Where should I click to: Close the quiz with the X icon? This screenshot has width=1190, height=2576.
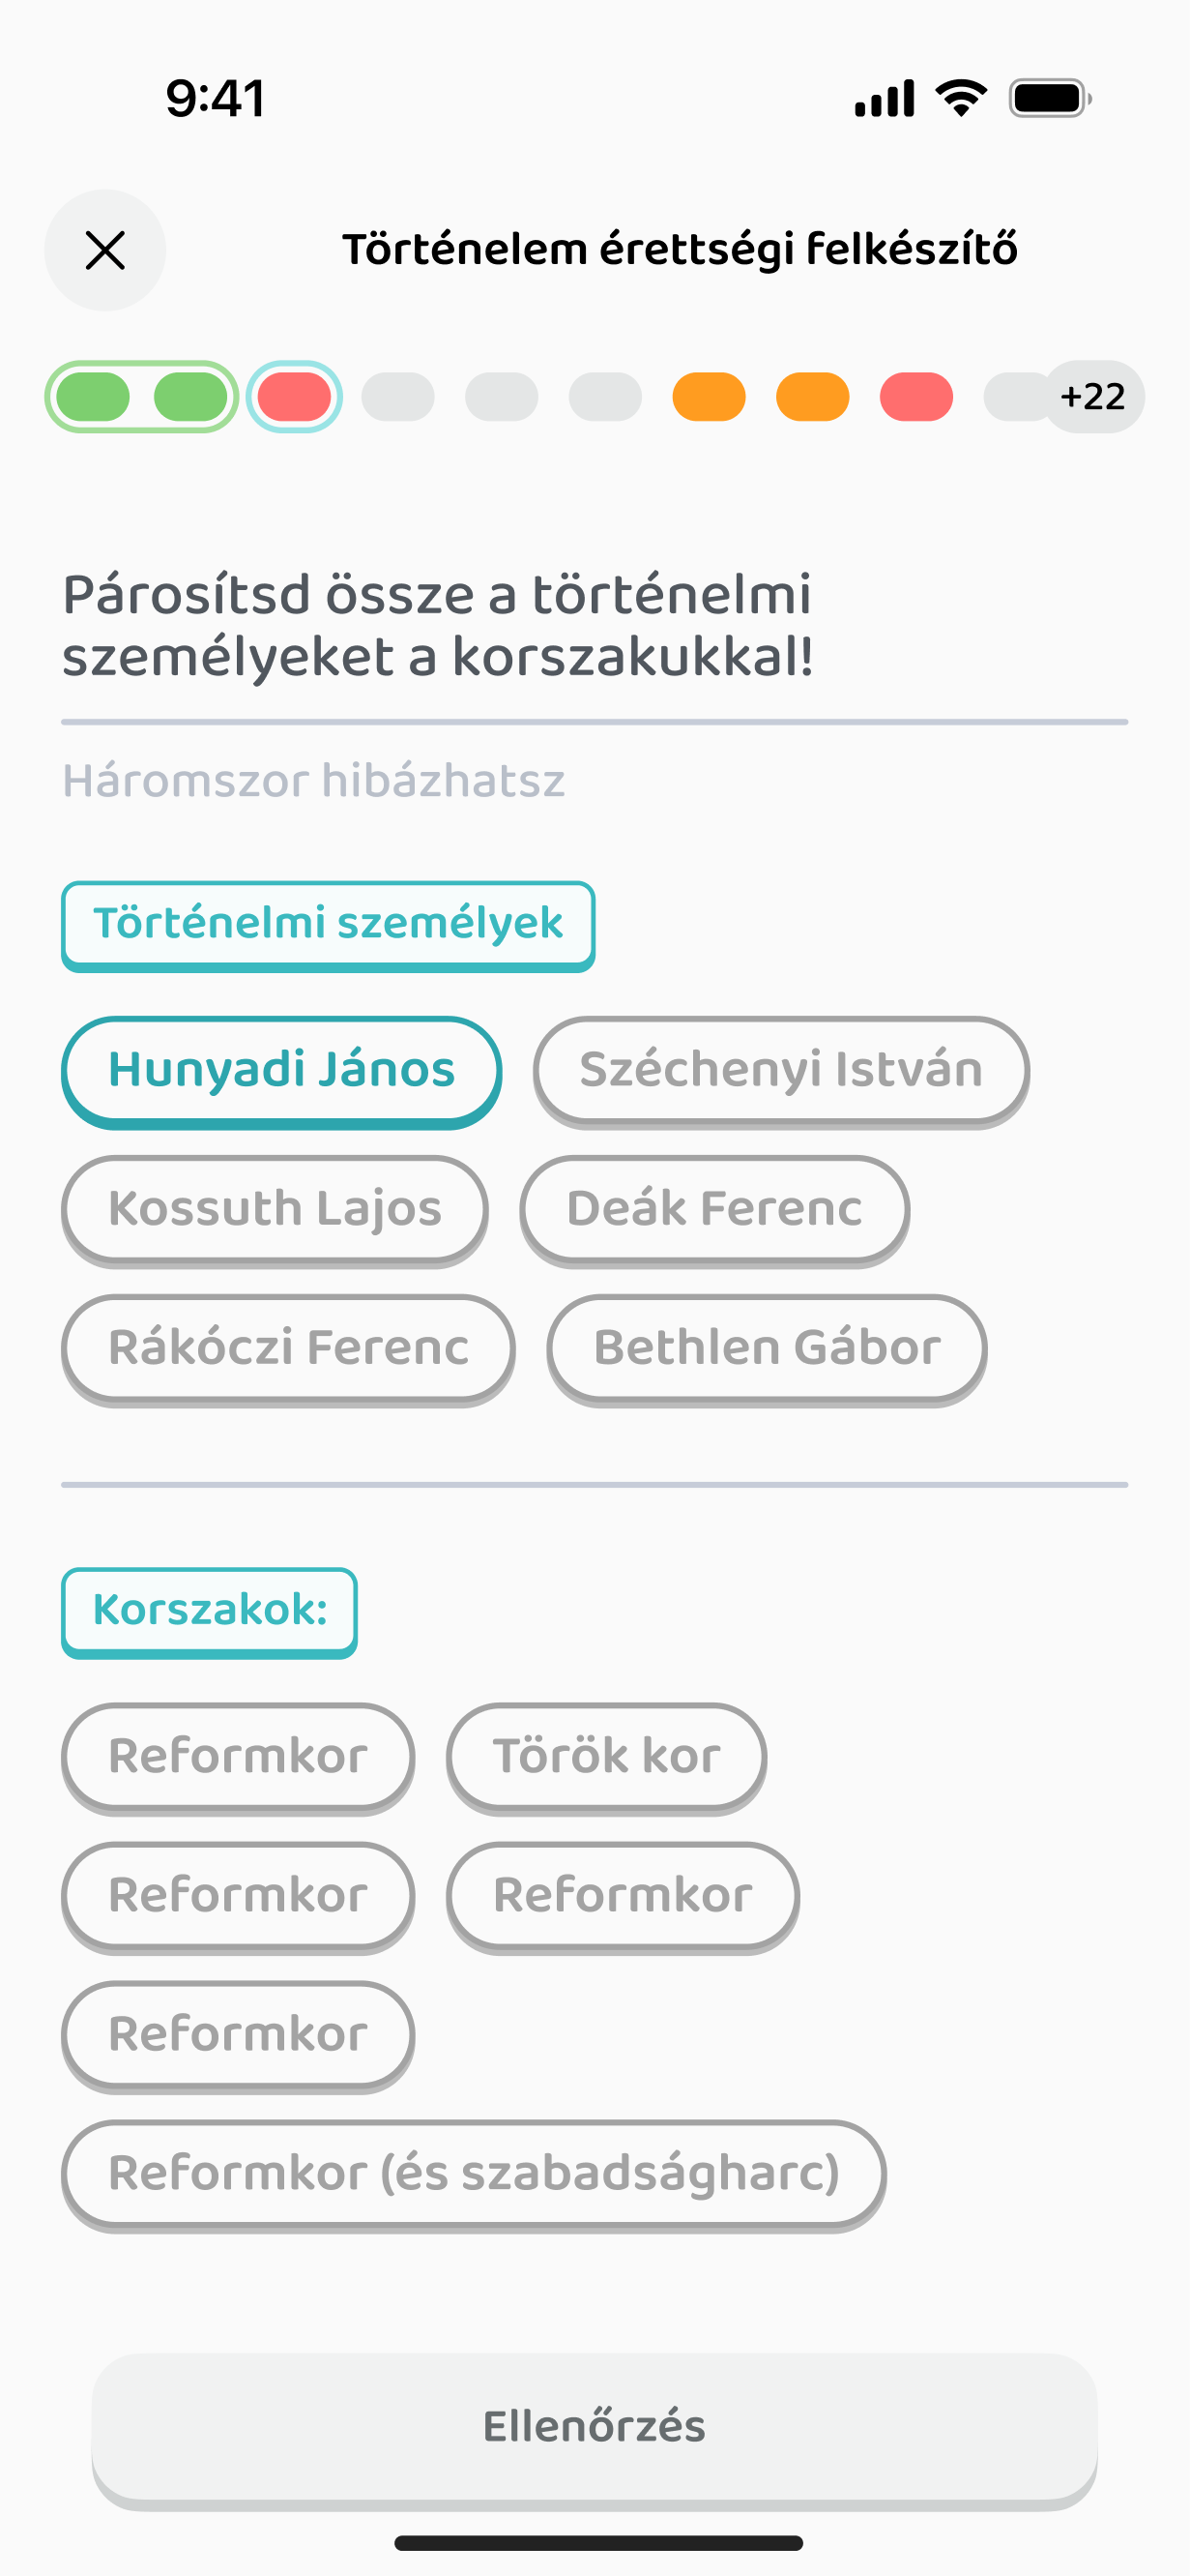click(x=105, y=250)
